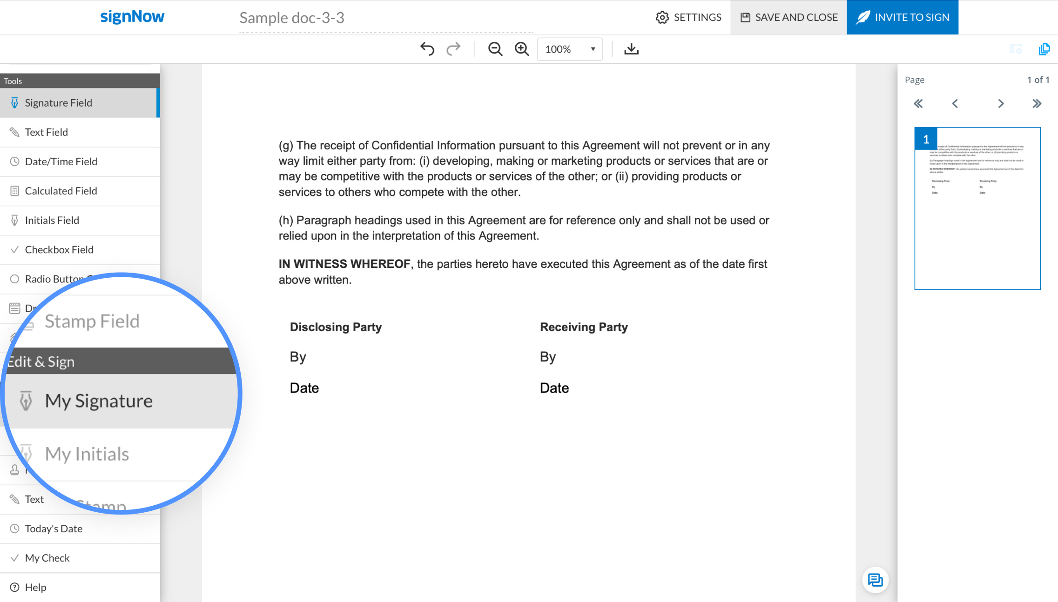This screenshot has height=602, width=1058.
Task: Select the Checkbox Field tool
Action: click(59, 249)
